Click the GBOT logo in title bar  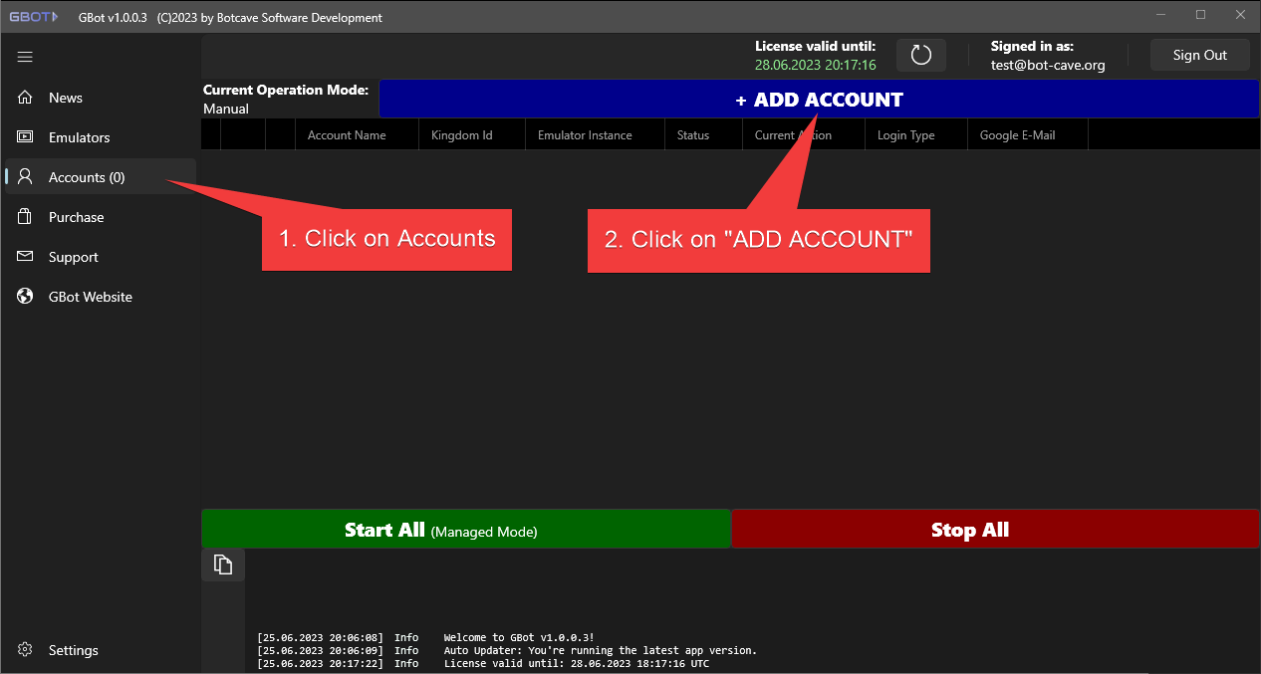point(33,15)
